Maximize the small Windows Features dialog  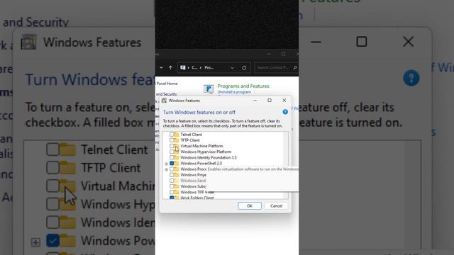pyautogui.click(x=270, y=101)
